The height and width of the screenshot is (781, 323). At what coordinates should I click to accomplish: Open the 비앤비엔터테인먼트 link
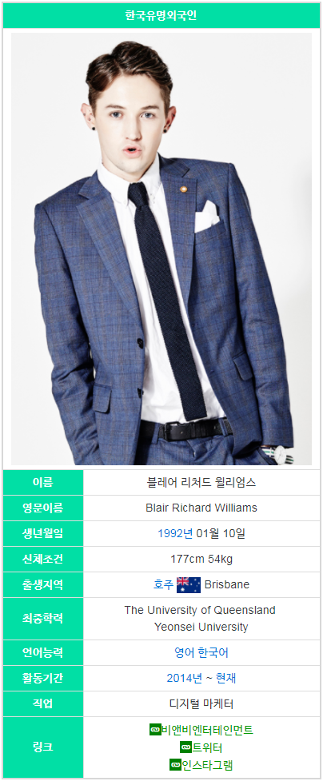point(207,730)
